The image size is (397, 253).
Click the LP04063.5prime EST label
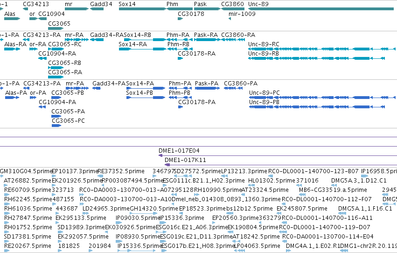[257, 246]
